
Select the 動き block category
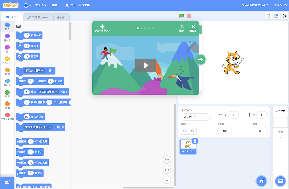pos(7,26)
